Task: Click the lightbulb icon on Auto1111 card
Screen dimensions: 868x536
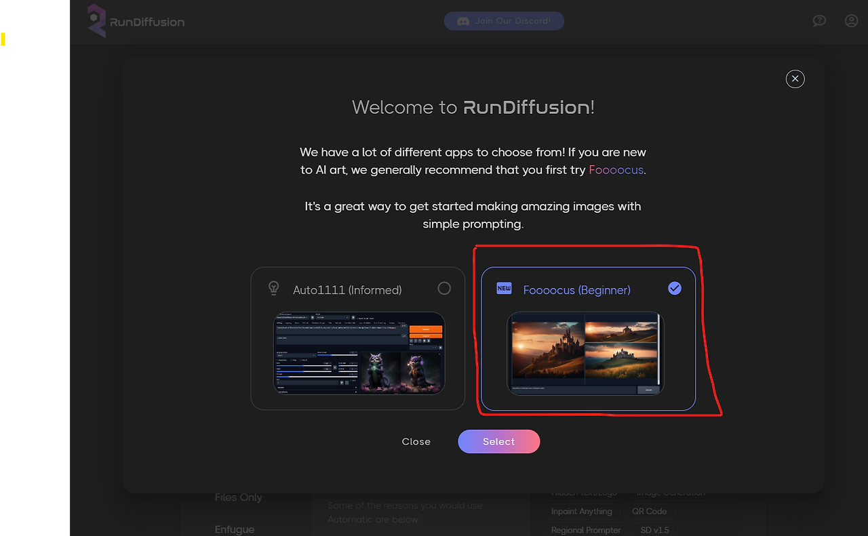Action: 274,288
